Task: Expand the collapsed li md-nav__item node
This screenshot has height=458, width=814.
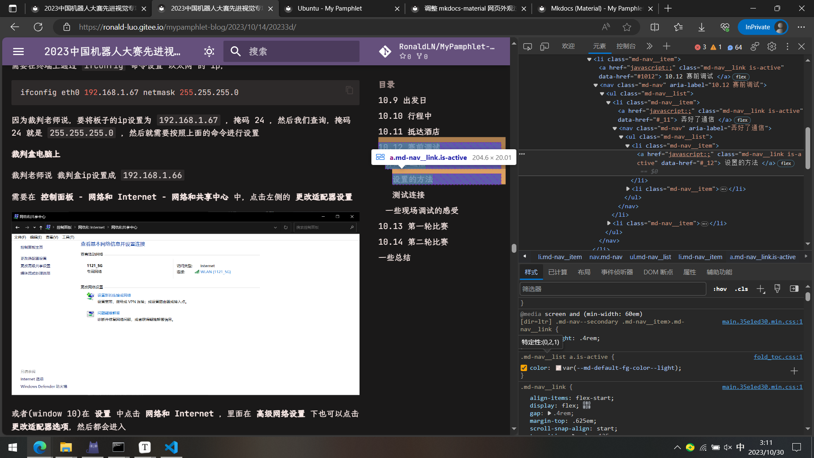Action: pos(628,189)
